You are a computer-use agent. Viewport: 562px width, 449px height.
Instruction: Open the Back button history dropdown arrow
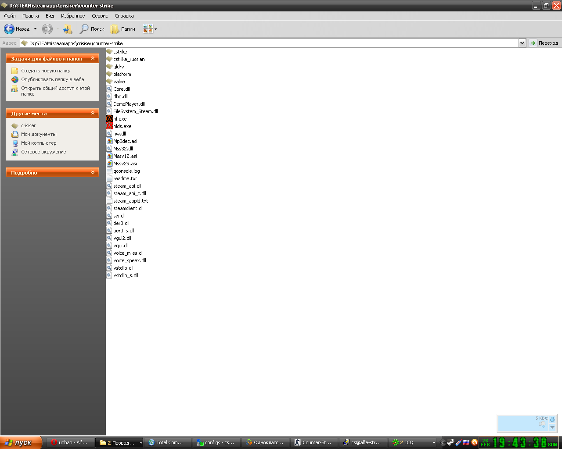pyautogui.click(x=36, y=29)
